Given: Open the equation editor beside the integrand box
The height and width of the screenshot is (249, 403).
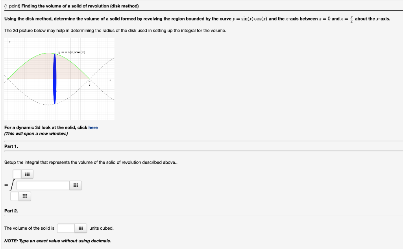Looking at the screenshot, I should pos(75,185).
